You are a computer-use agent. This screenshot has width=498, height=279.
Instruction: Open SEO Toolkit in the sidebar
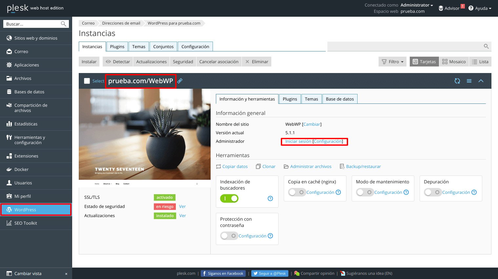[x=36, y=223]
